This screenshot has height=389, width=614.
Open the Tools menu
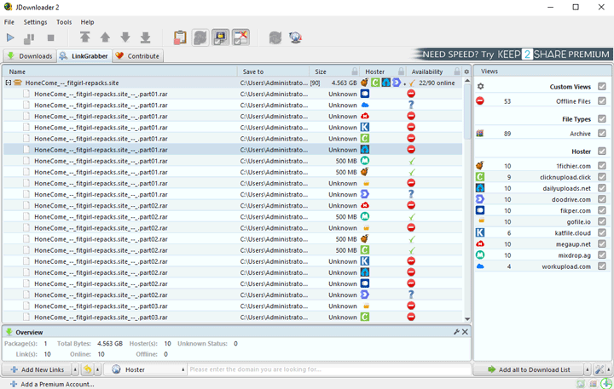64,22
